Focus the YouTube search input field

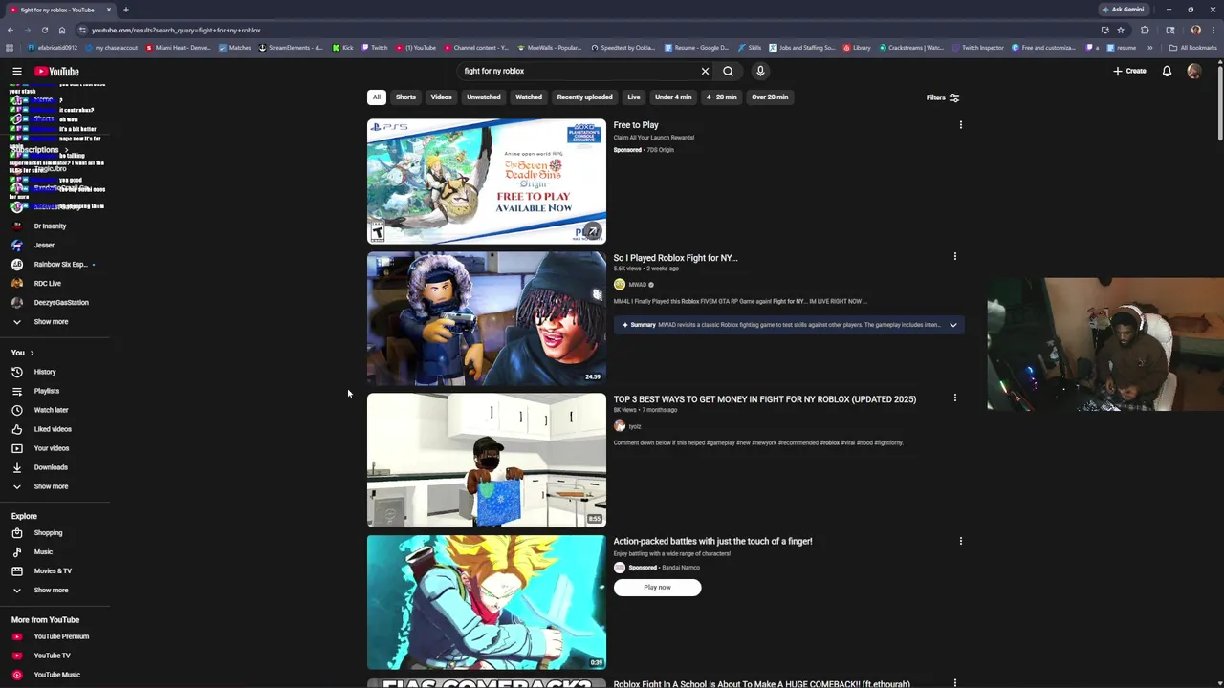tap(579, 71)
